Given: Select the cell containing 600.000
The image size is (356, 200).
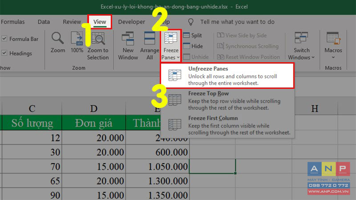Looking at the screenshot, I should (x=158, y=152).
